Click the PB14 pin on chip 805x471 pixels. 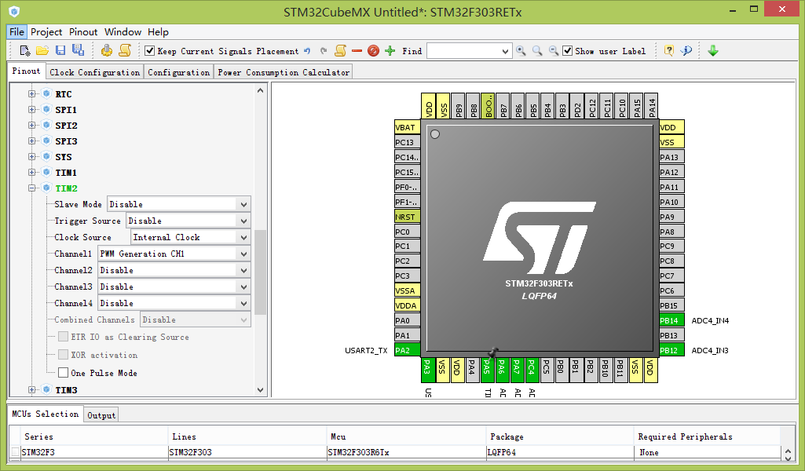point(671,320)
